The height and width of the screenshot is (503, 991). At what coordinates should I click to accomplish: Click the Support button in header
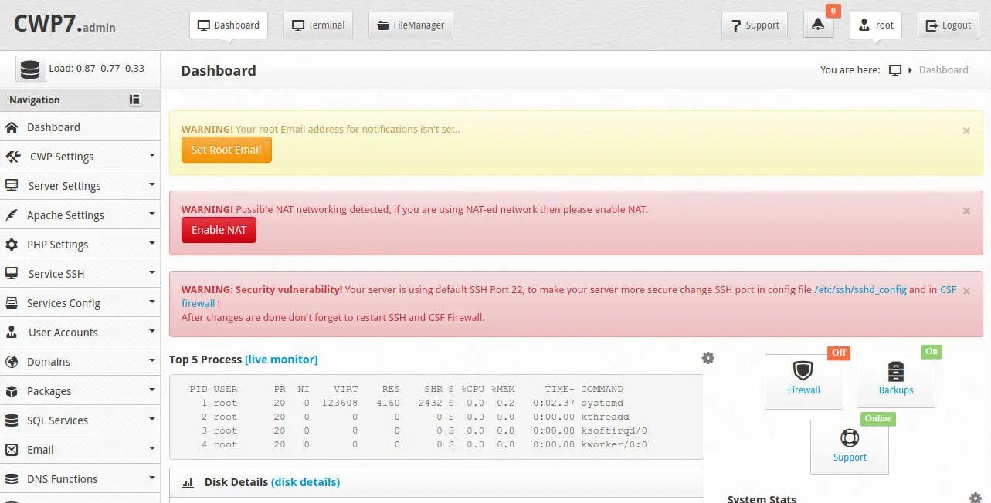coord(755,25)
